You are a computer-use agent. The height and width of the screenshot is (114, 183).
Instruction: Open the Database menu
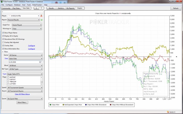click(17, 5)
